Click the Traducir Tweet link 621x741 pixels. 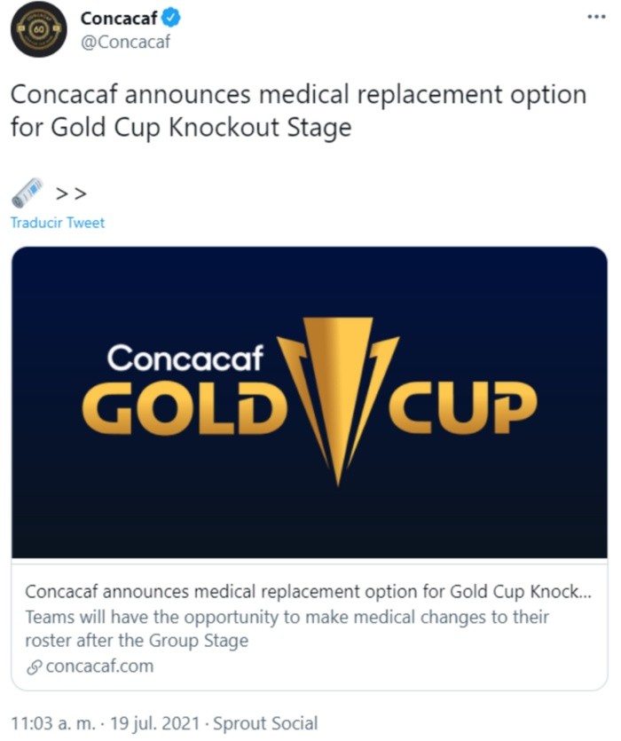click(x=58, y=223)
